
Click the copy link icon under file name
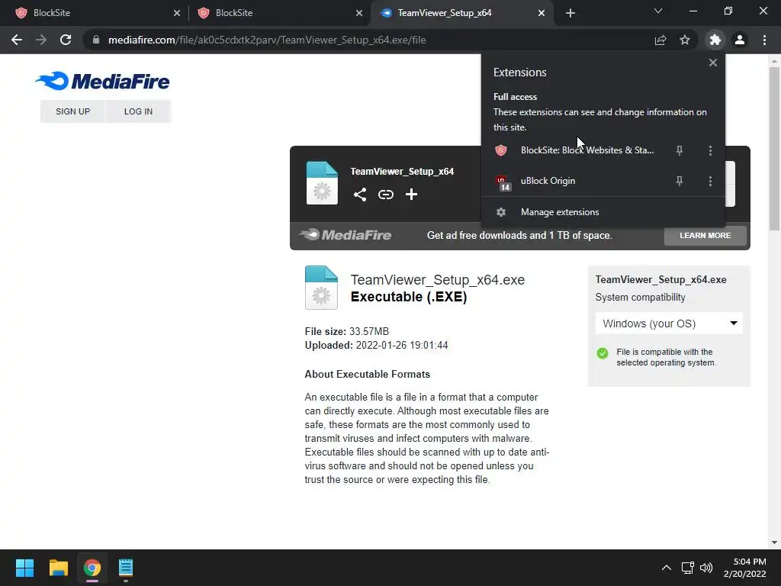(x=386, y=195)
